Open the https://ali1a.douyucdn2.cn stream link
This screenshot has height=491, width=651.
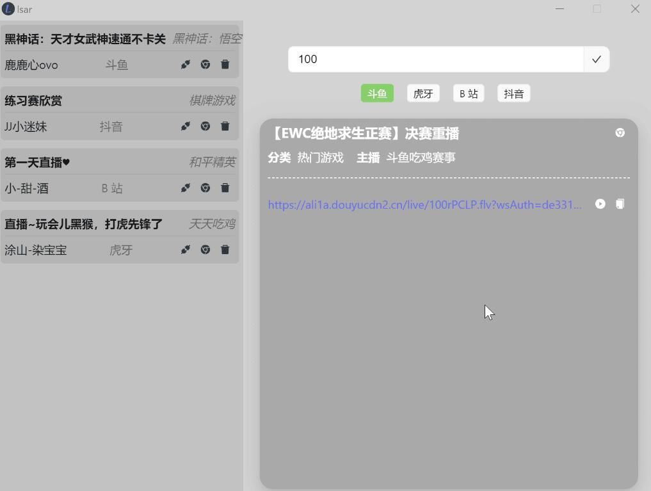coord(424,205)
